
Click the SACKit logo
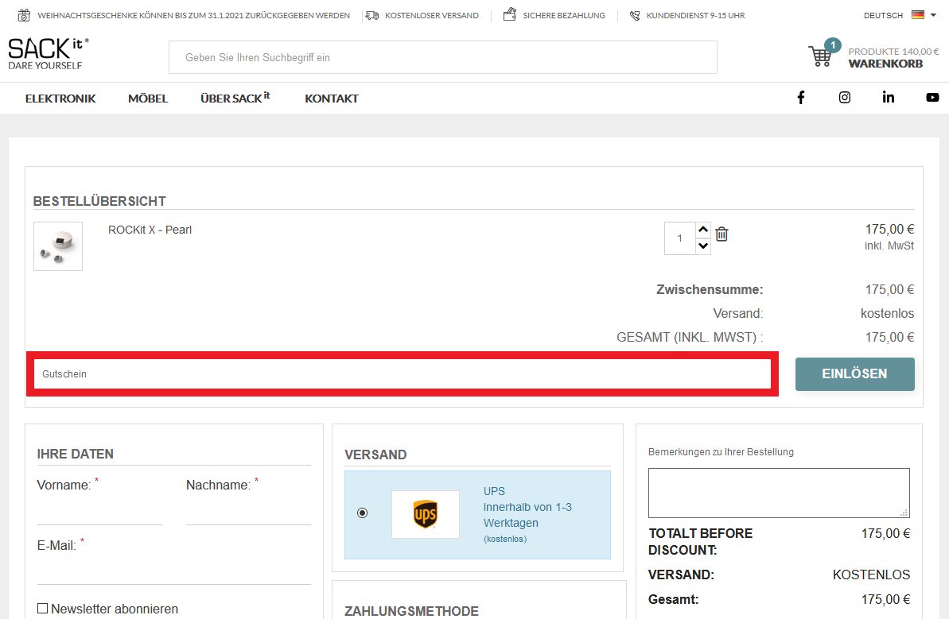click(x=49, y=54)
